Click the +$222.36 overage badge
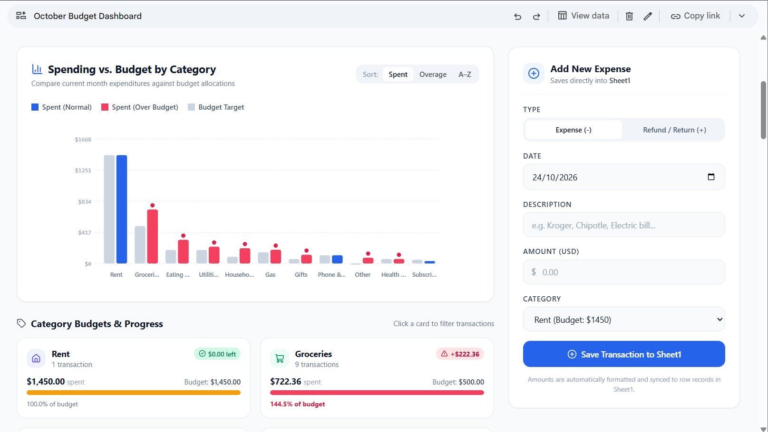The image size is (768, 432). (460, 354)
